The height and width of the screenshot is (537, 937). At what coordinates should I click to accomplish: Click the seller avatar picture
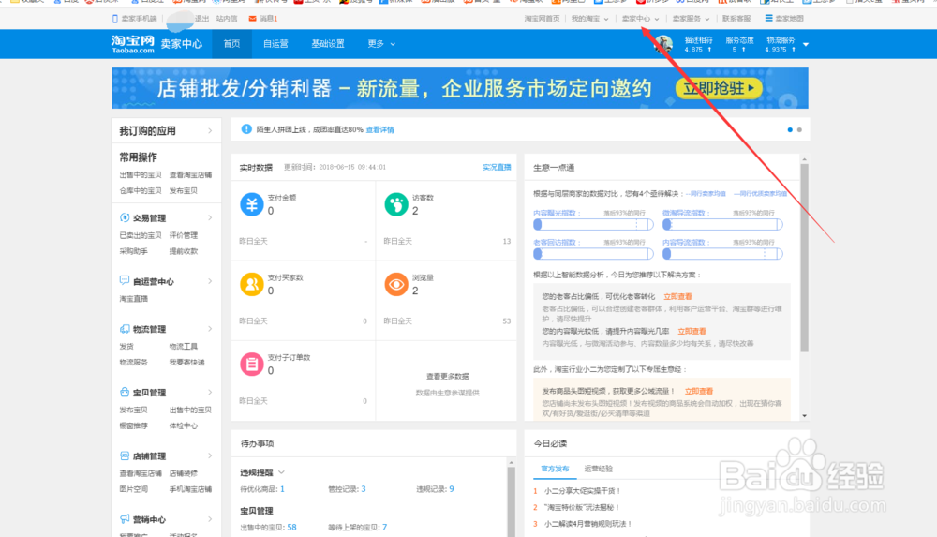coord(663,44)
